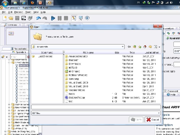Screen dimensions: 180x135
Task: Click the Welcome info perspective icon
Action: tap(87, 18)
